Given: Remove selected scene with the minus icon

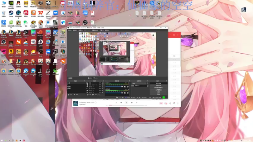Looking at the screenshot, I should coord(71,94).
